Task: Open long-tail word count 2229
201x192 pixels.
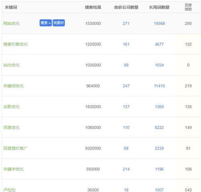Action: (x=159, y=148)
